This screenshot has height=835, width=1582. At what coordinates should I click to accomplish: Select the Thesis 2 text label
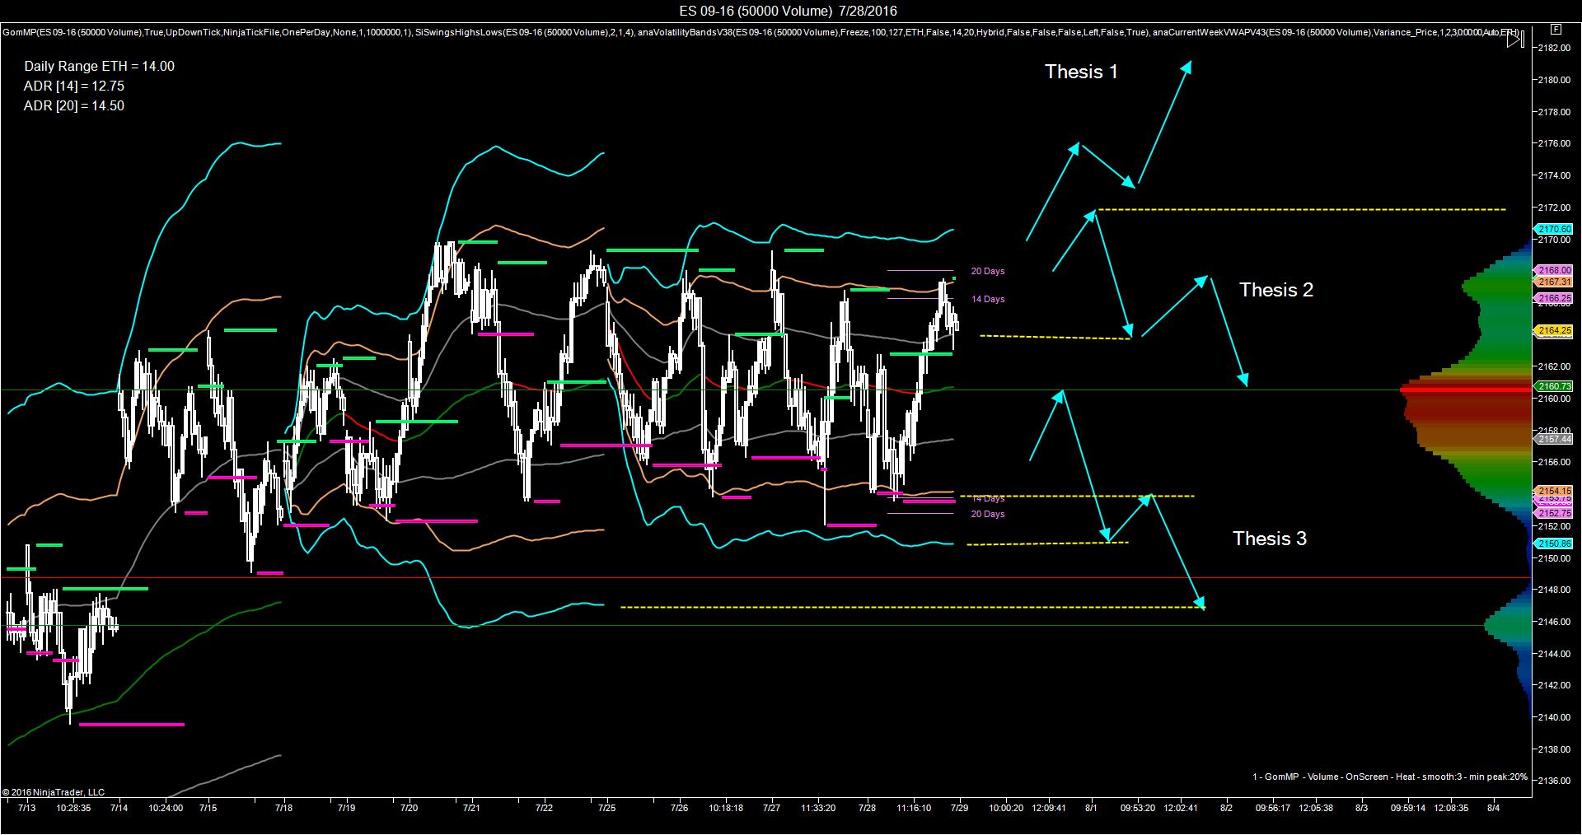click(1276, 290)
